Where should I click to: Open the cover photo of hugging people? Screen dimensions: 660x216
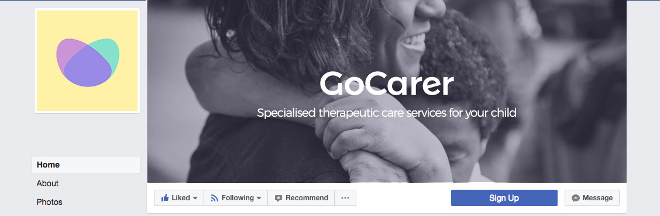387,91
